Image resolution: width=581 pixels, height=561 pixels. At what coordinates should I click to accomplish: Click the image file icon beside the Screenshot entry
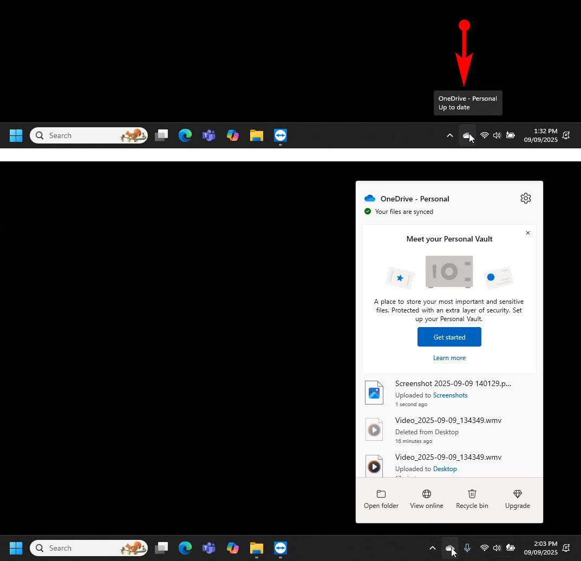[374, 393]
